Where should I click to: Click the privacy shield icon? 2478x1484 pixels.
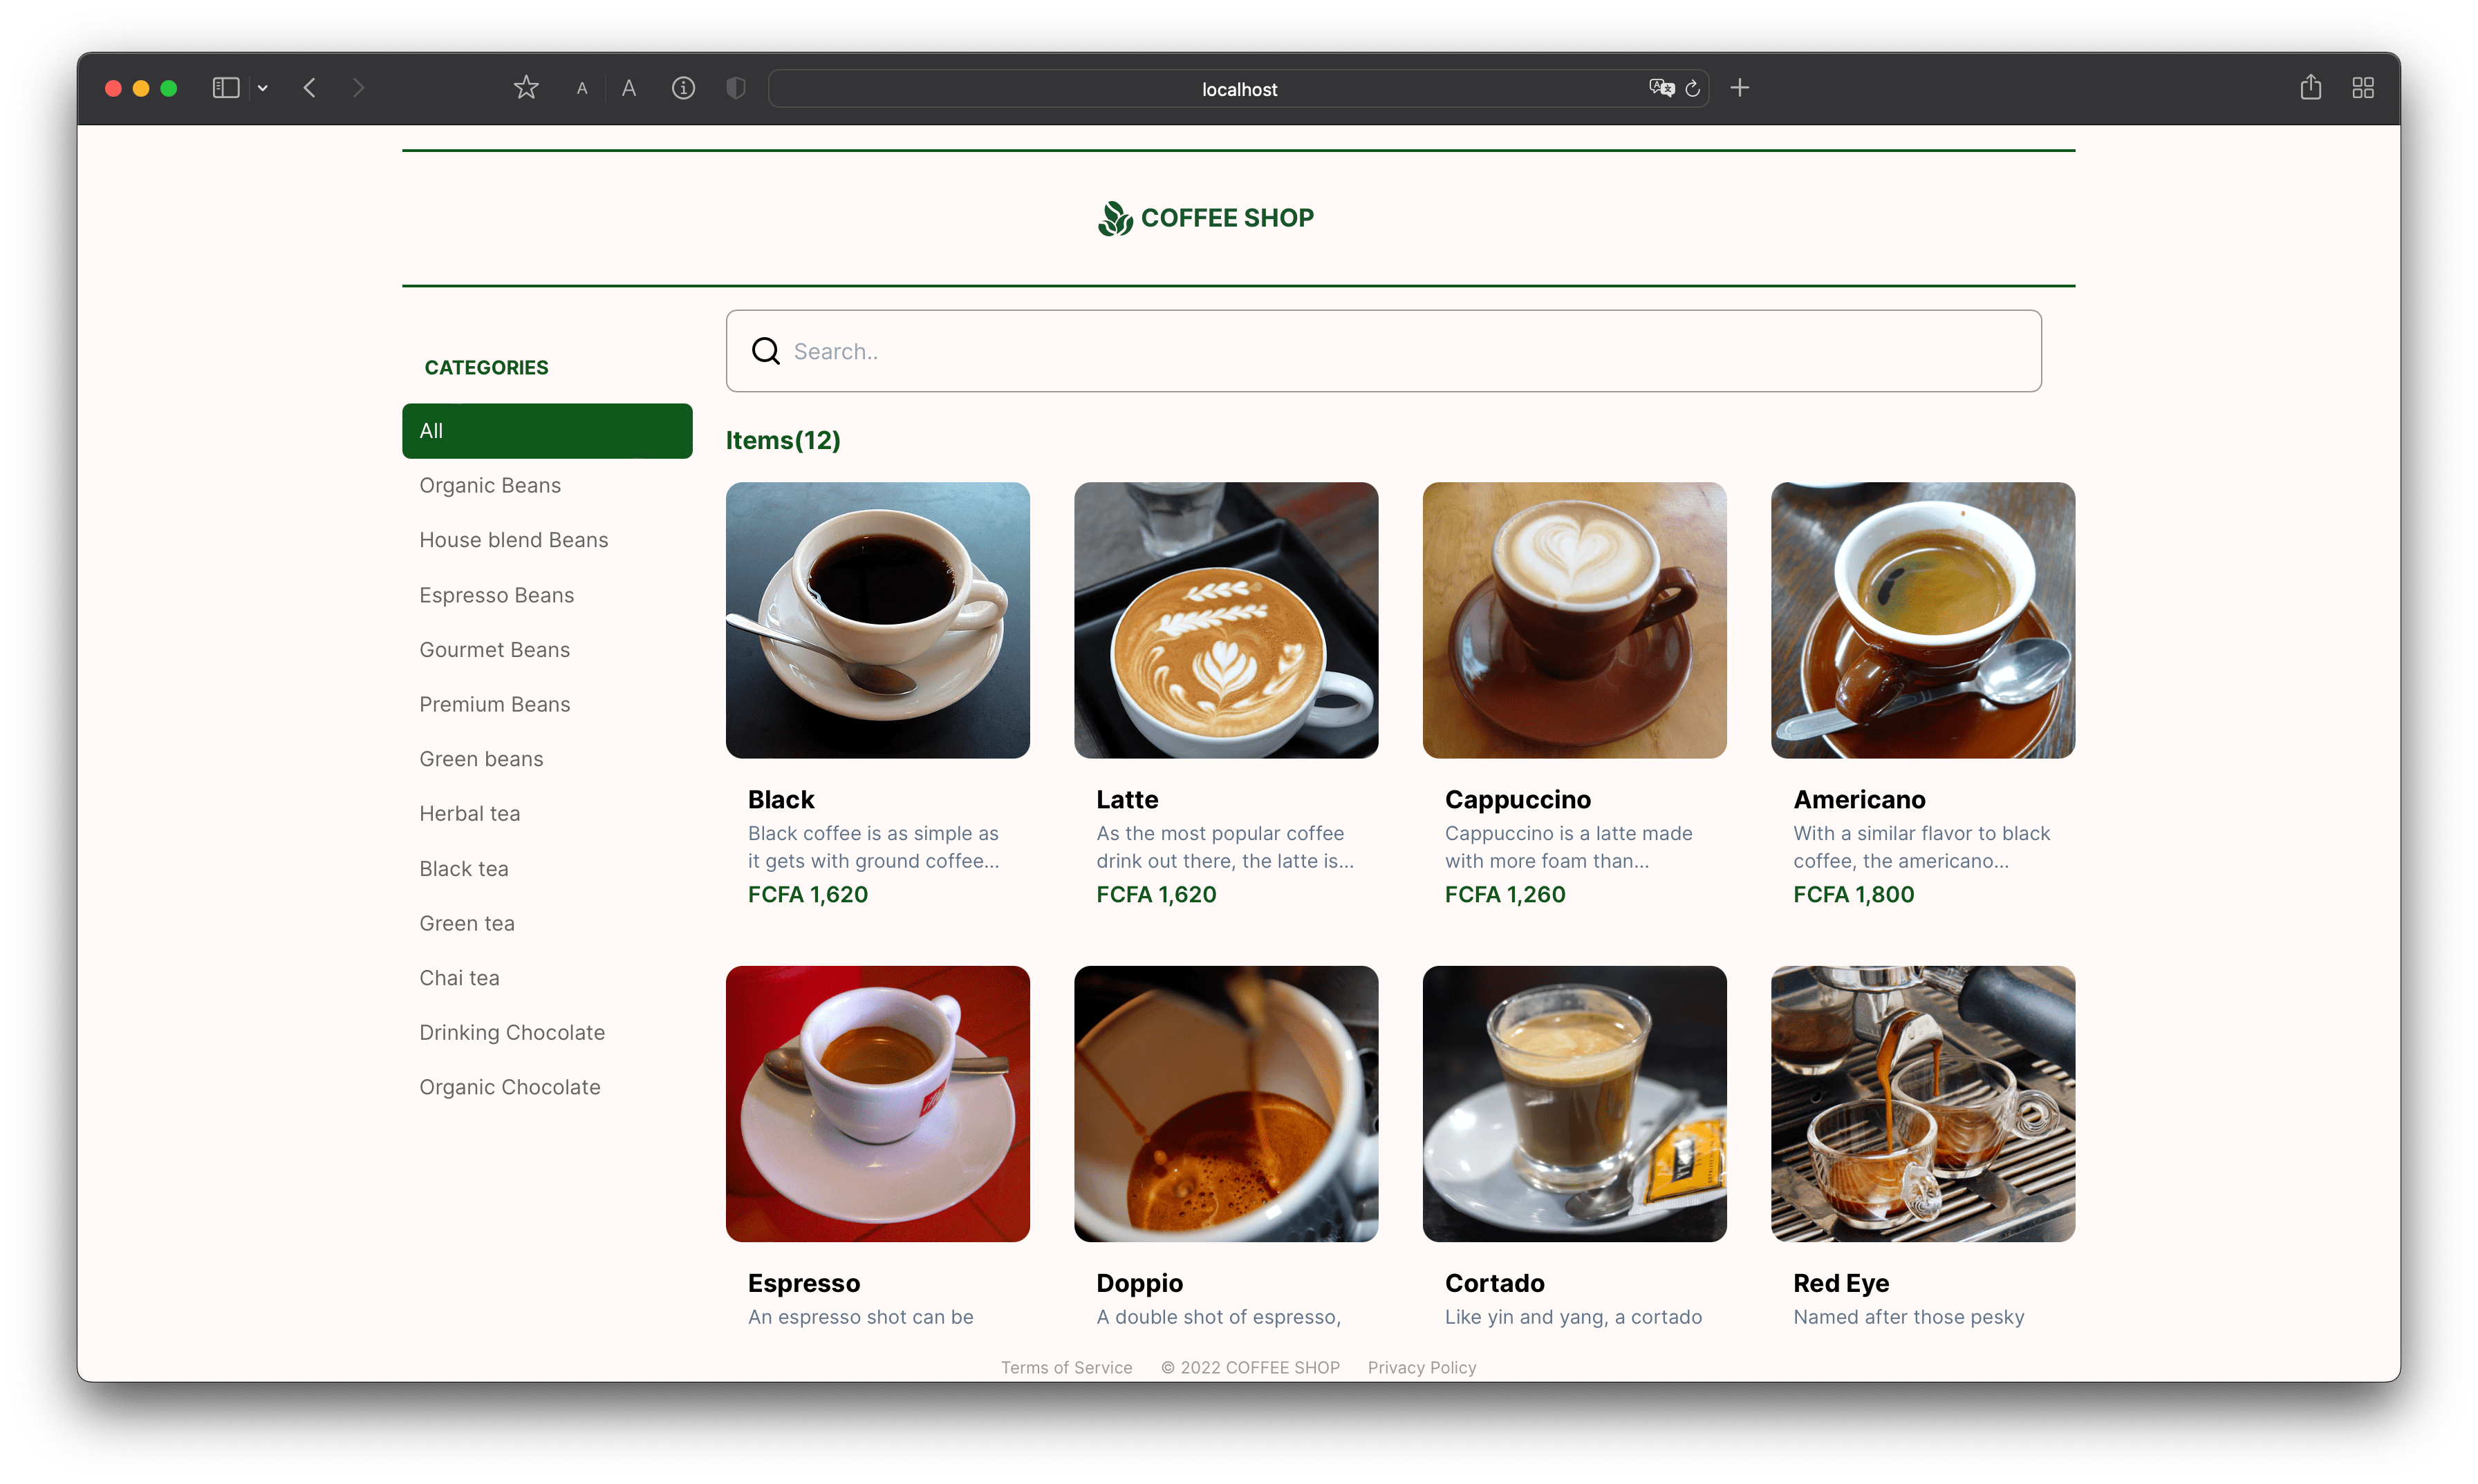tap(736, 88)
